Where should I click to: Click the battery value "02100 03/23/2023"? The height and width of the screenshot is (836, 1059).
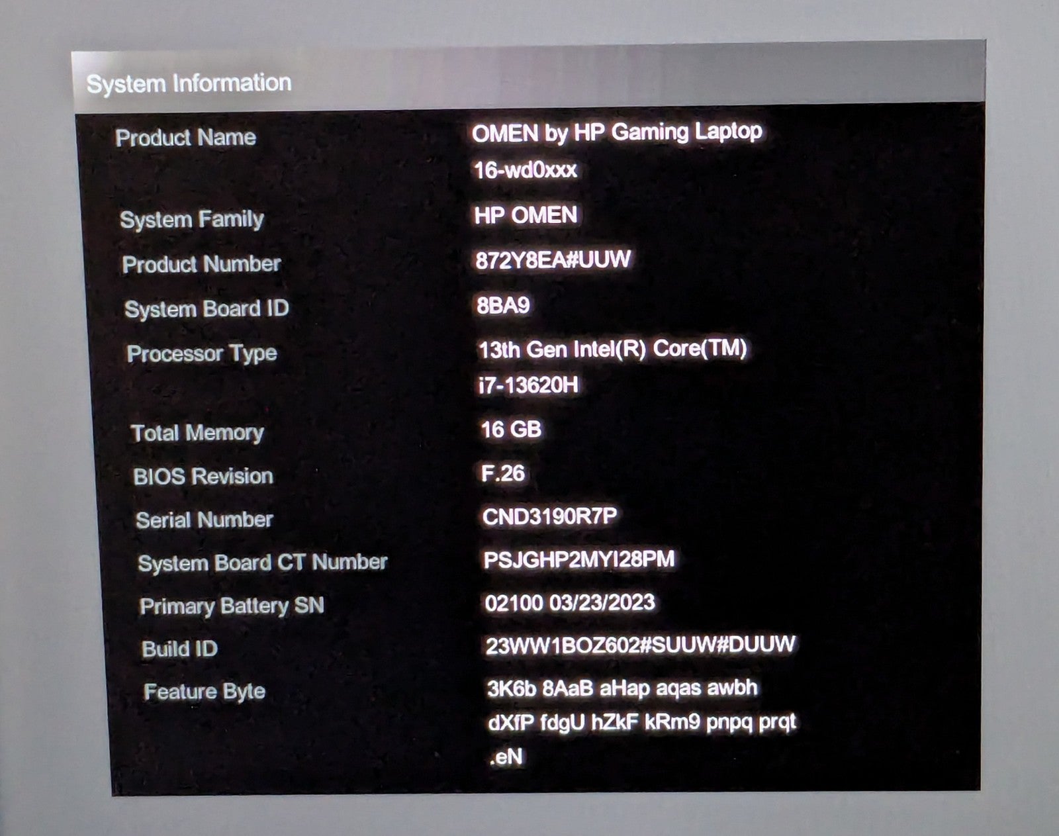click(x=570, y=603)
